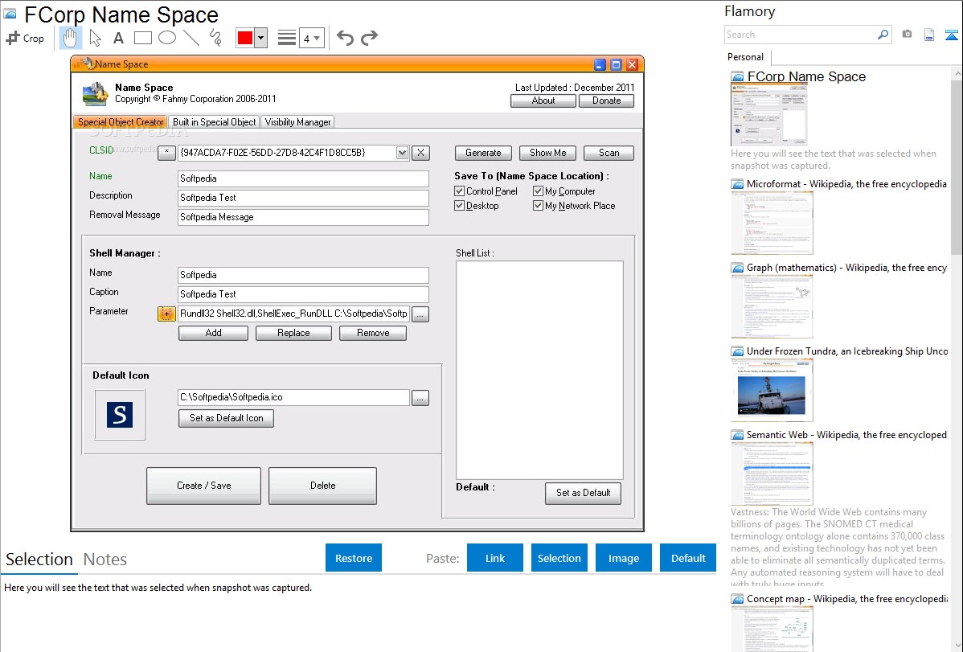Click the Donate button
The image size is (963, 652).
coord(606,100)
